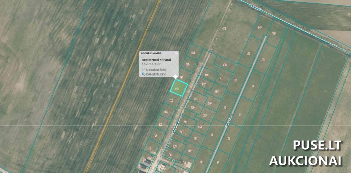Open parcel link 5523/6:690
The width and height of the screenshot is (351, 173).
[151, 64]
